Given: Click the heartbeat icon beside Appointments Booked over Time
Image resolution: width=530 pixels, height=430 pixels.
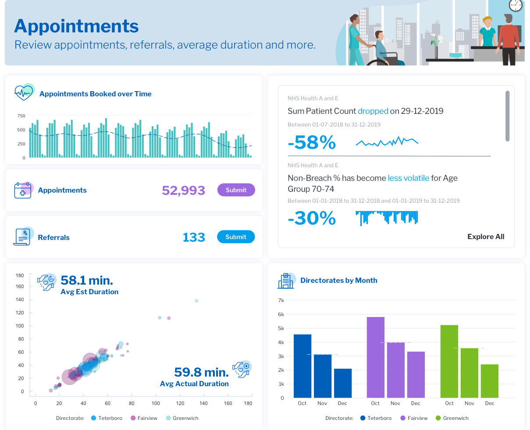Looking at the screenshot, I should click(24, 92).
